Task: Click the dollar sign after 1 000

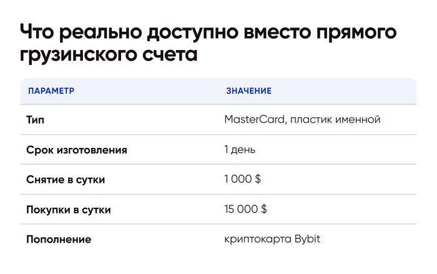Action: (258, 179)
